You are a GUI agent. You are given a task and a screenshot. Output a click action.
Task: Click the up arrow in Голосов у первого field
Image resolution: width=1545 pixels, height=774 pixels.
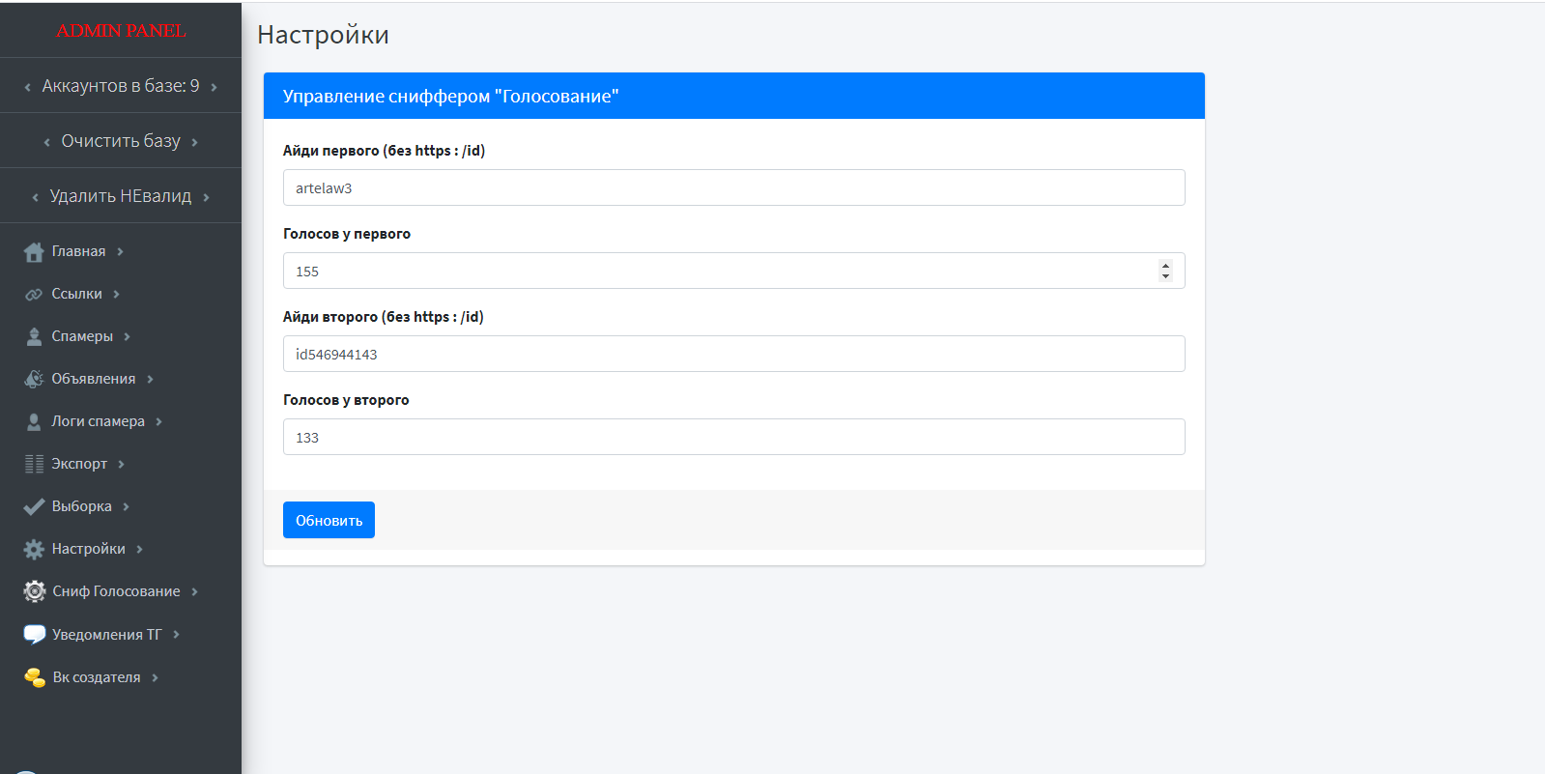pyautogui.click(x=1165, y=266)
